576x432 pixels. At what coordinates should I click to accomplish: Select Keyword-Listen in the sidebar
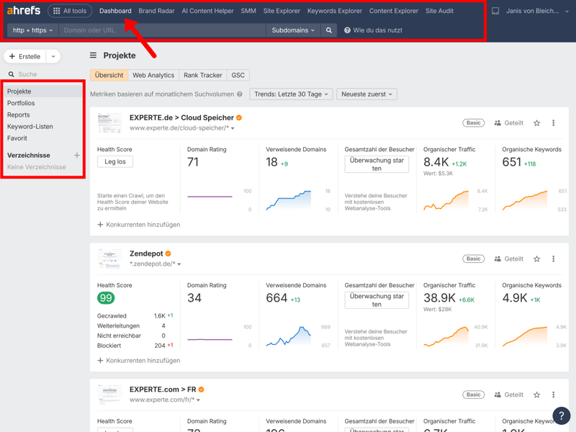click(30, 127)
